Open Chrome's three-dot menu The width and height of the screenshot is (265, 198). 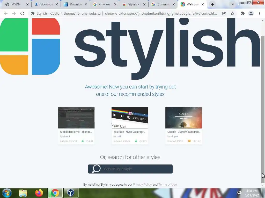click(259, 13)
